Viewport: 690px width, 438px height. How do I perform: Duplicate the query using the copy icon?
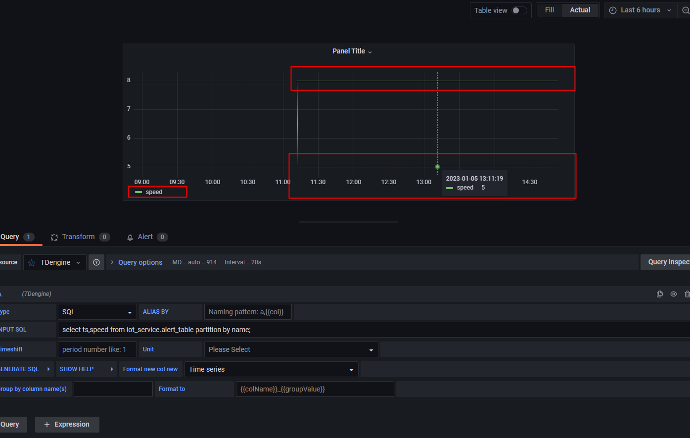point(660,293)
